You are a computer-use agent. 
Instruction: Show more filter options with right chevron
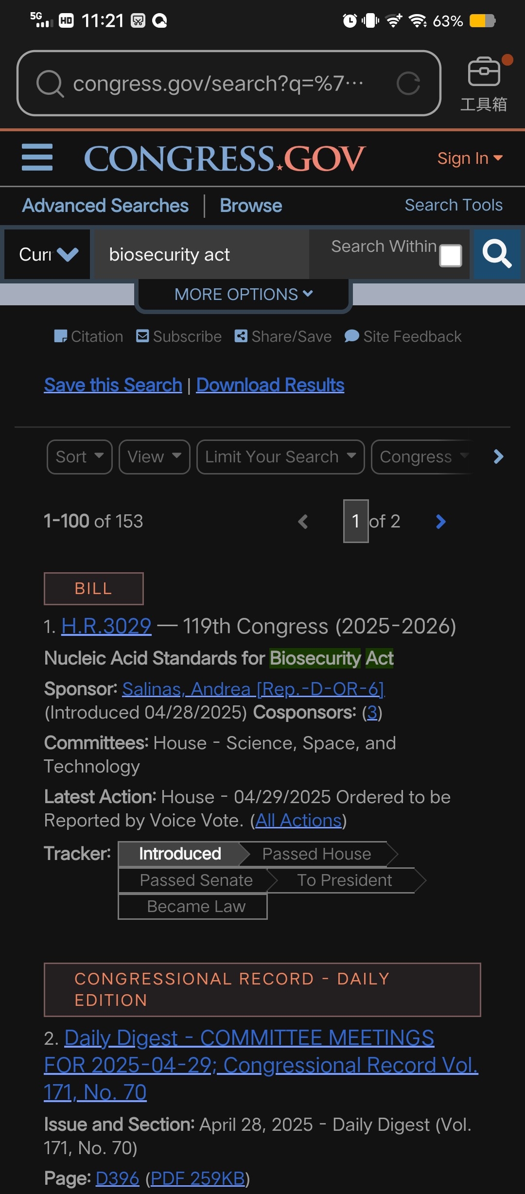pyautogui.click(x=498, y=457)
